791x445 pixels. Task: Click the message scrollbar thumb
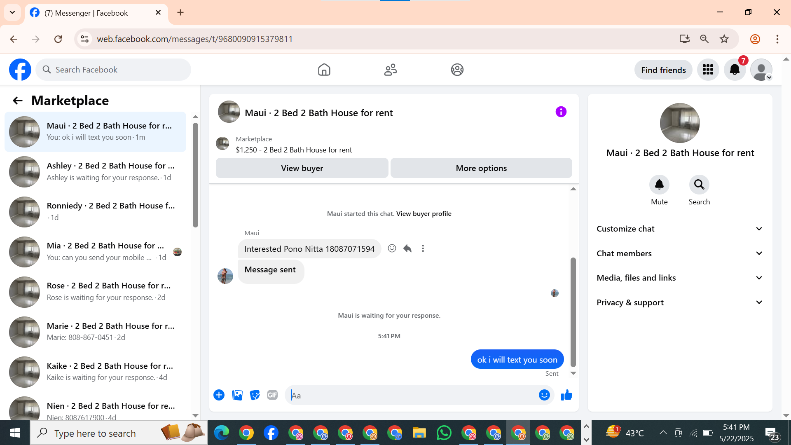pyautogui.click(x=573, y=312)
